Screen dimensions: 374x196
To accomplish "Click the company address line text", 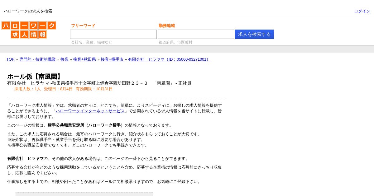I will tap(99, 83).
